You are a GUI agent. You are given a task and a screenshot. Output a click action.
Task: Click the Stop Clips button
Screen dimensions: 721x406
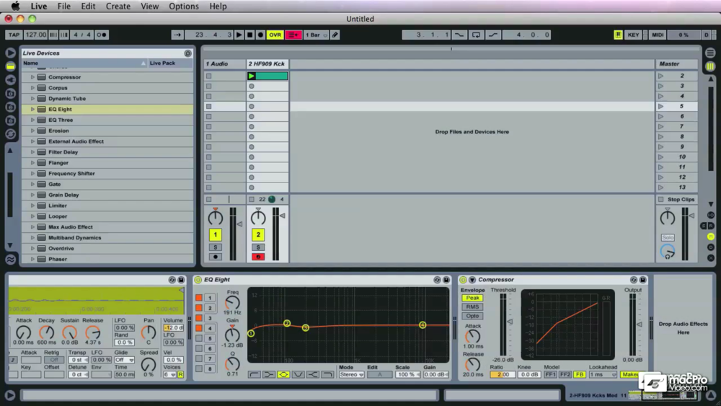(x=677, y=200)
